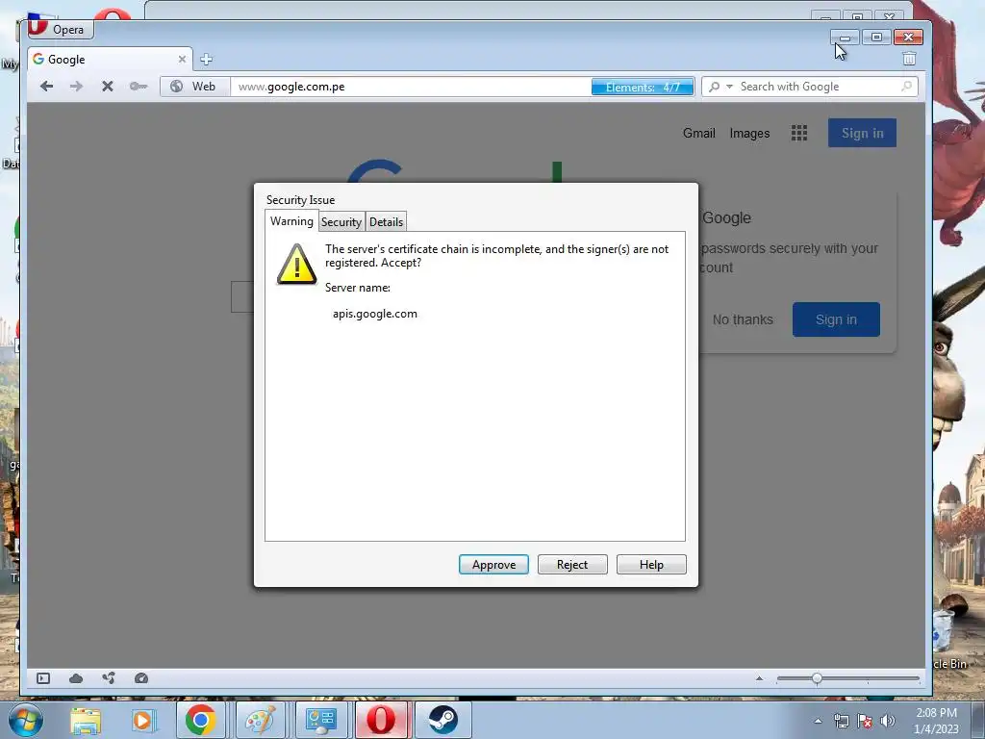Open Images link on Google page
Viewport: 985px width, 739px height.
click(749, 133)
